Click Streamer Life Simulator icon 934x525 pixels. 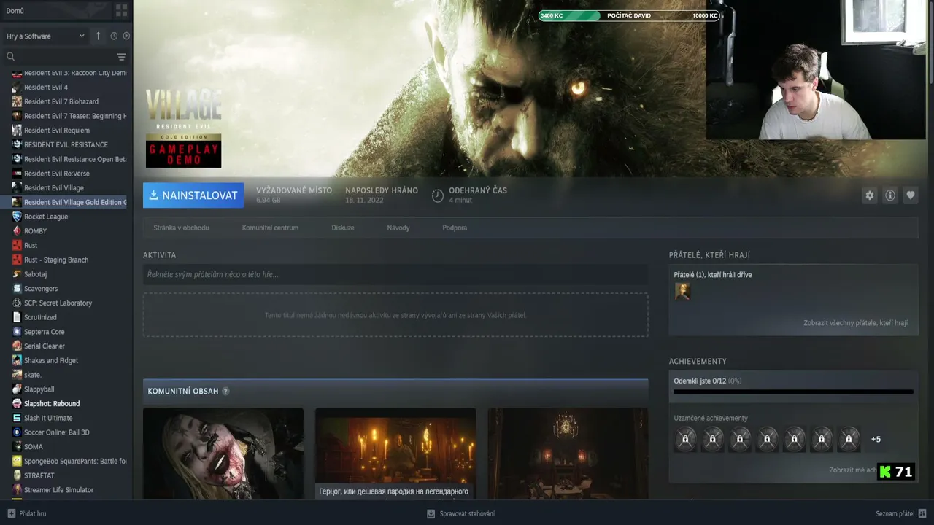tap(17, 490)
